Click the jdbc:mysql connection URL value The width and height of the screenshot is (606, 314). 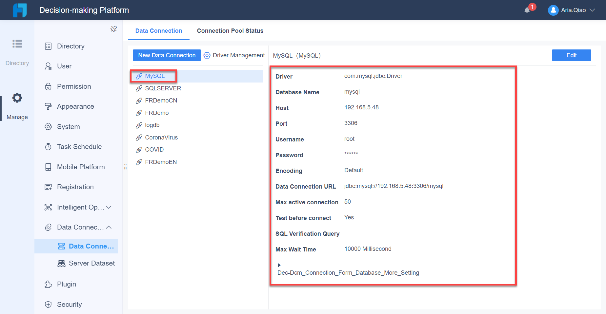point(394,186)
